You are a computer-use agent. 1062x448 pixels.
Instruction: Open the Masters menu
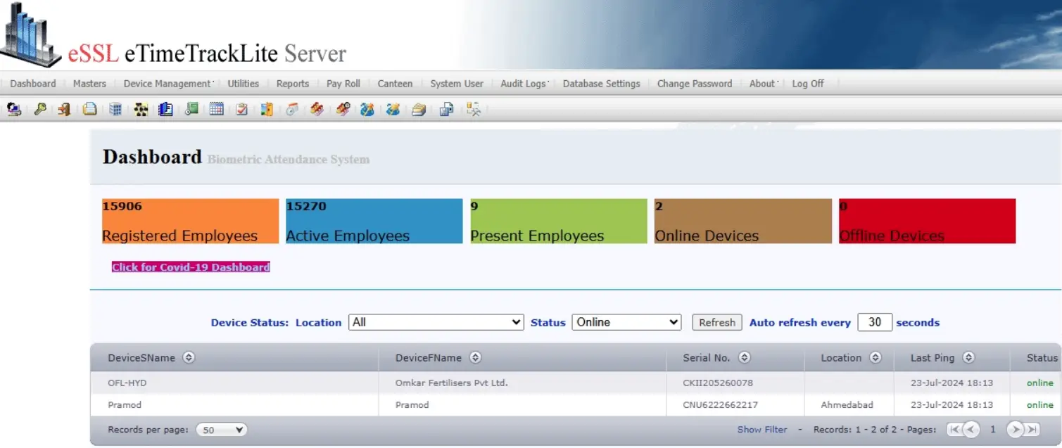89,83
